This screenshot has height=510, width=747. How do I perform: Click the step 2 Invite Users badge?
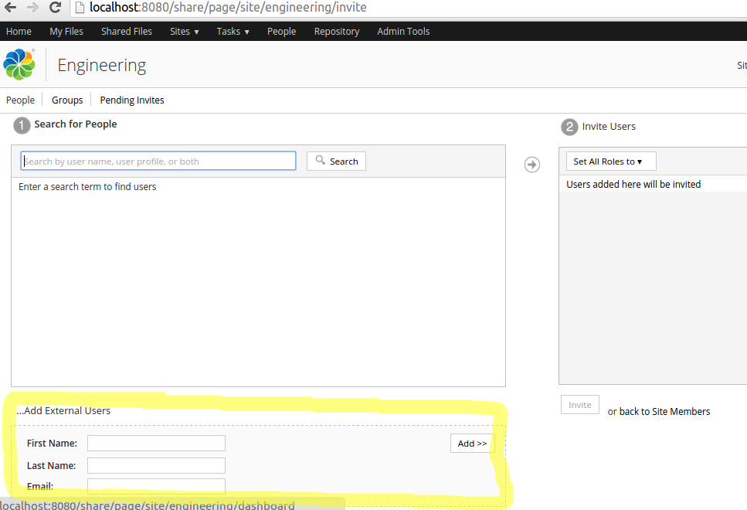pos(567,127)
